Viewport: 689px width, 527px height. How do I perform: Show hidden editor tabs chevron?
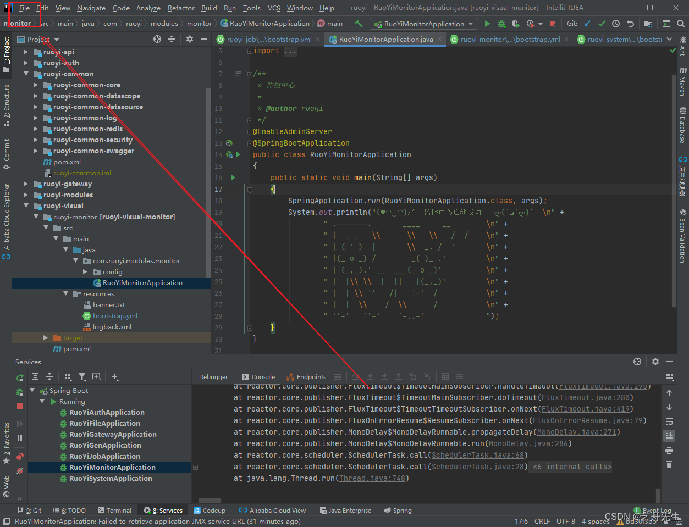[x=669, y=39]
